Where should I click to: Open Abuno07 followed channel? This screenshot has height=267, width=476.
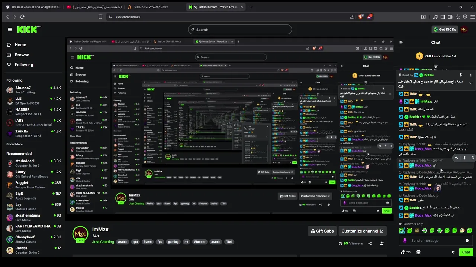click(33, 90)
